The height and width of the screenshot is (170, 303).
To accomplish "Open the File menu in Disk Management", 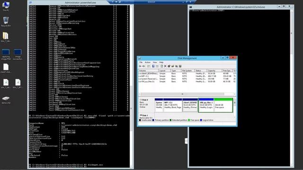I will (141, 62).
